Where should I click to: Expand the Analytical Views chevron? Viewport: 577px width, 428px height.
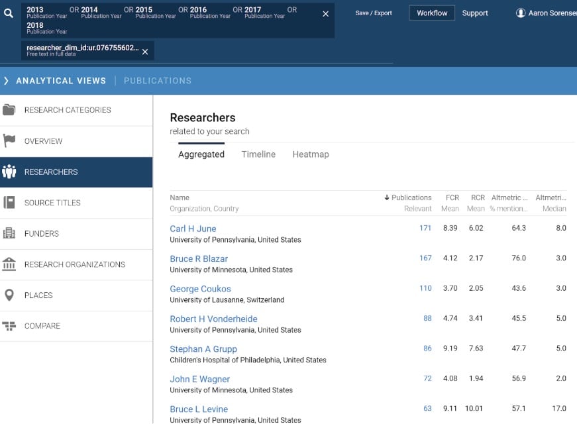pyautogui.click(x=7, y=81)
